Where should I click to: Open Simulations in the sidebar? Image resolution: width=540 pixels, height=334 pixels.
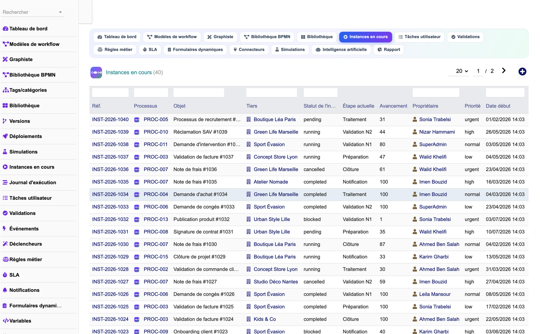pyautogui.click(x=20, y=152)
